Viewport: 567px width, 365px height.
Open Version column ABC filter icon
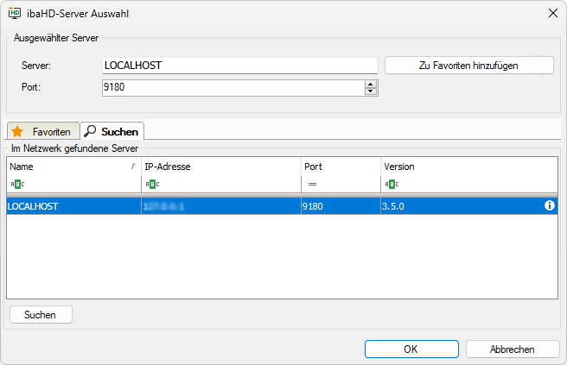(x=392, y=184)
